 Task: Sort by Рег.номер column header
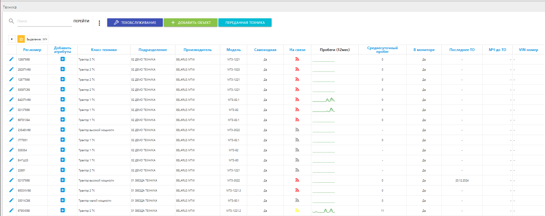tap(32, 50)
